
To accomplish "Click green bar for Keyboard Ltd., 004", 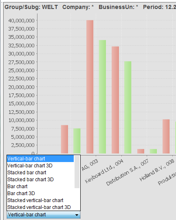I will pos(128,107).
